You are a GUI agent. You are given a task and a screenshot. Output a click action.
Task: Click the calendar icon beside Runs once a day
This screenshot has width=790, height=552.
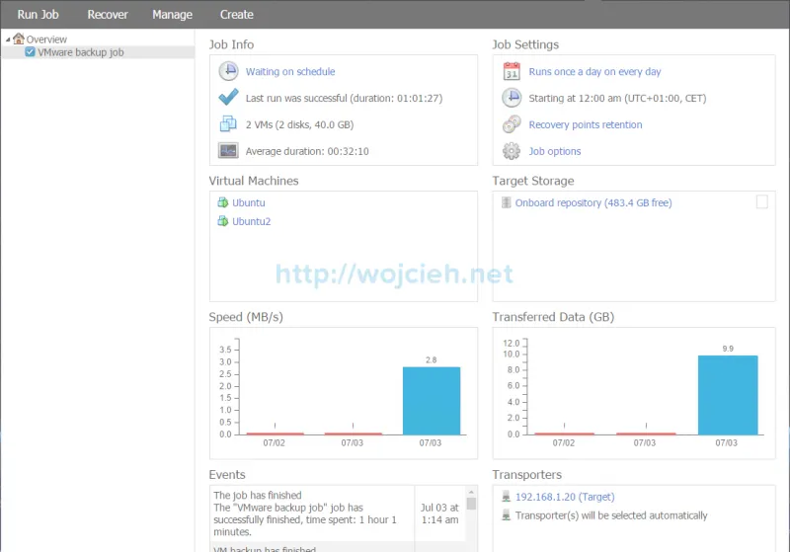512,71
